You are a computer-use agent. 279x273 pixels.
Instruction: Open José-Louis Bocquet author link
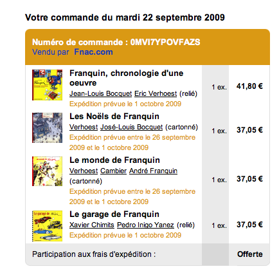pos(132,127)
